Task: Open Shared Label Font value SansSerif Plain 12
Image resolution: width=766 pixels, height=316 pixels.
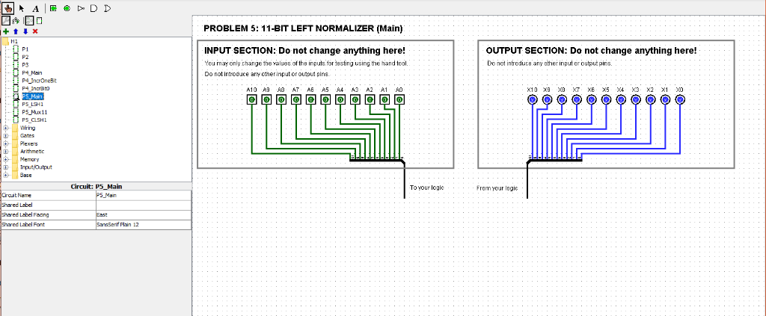Action: (x=144, y=224)
